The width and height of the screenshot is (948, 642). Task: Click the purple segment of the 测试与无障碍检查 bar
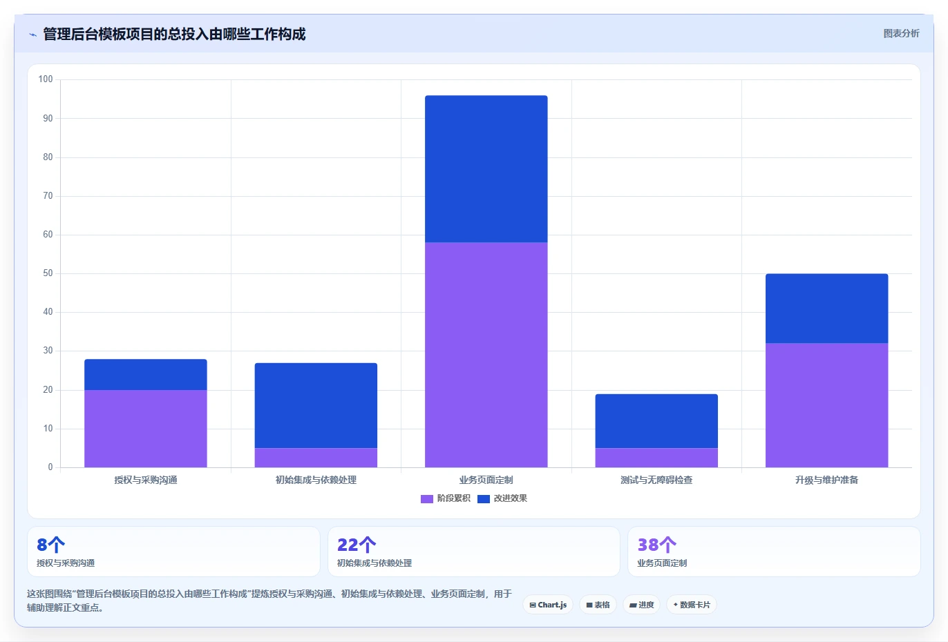656,458
